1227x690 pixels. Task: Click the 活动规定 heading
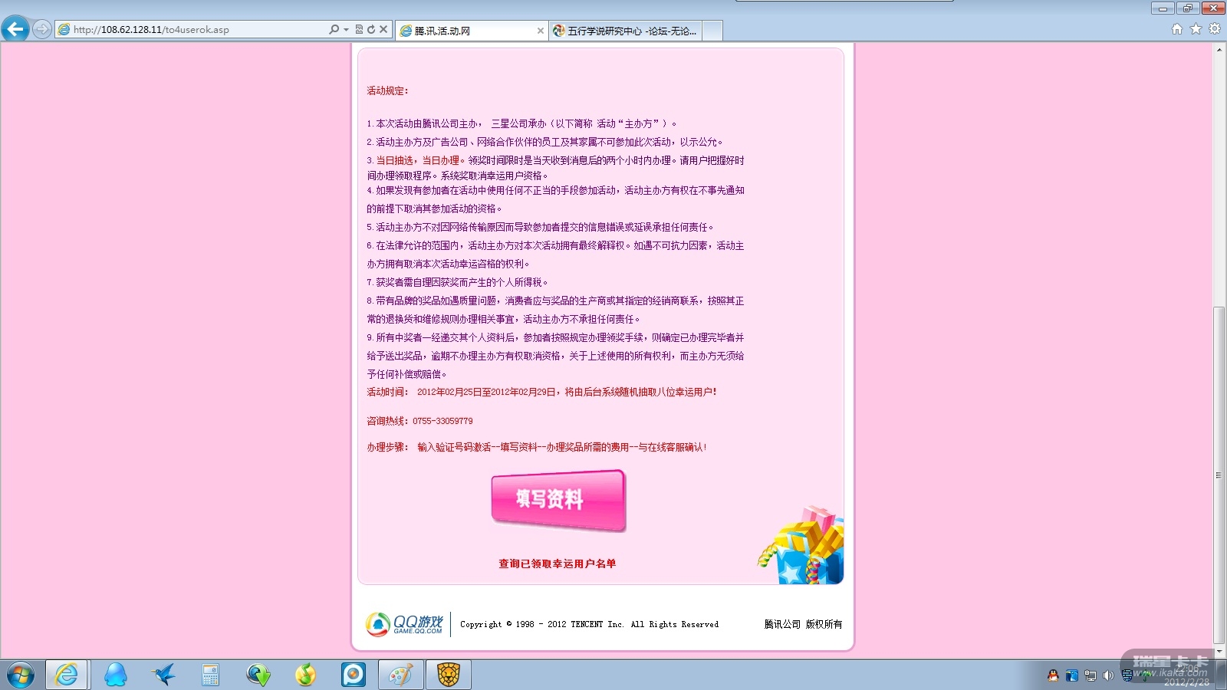[387, 90]
